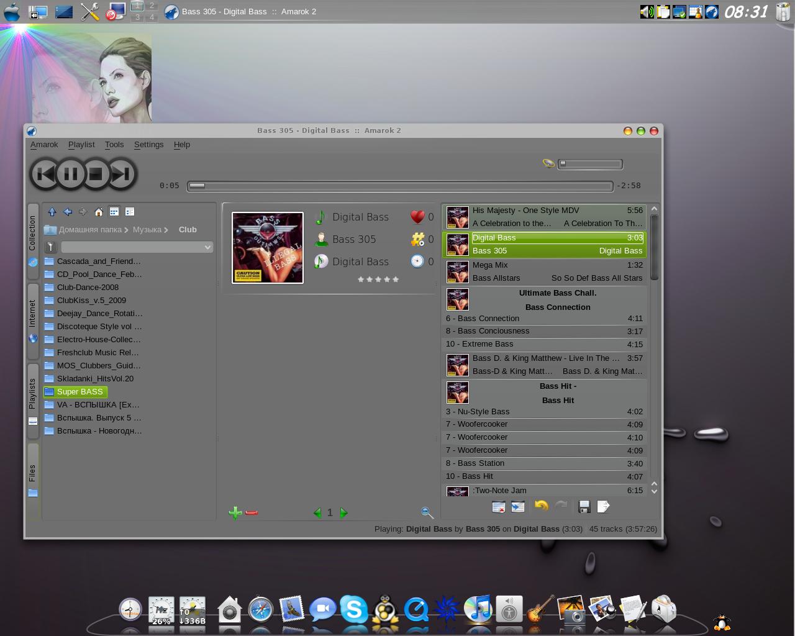Click the filter options icon beside combo box

(x=51, y=247)
